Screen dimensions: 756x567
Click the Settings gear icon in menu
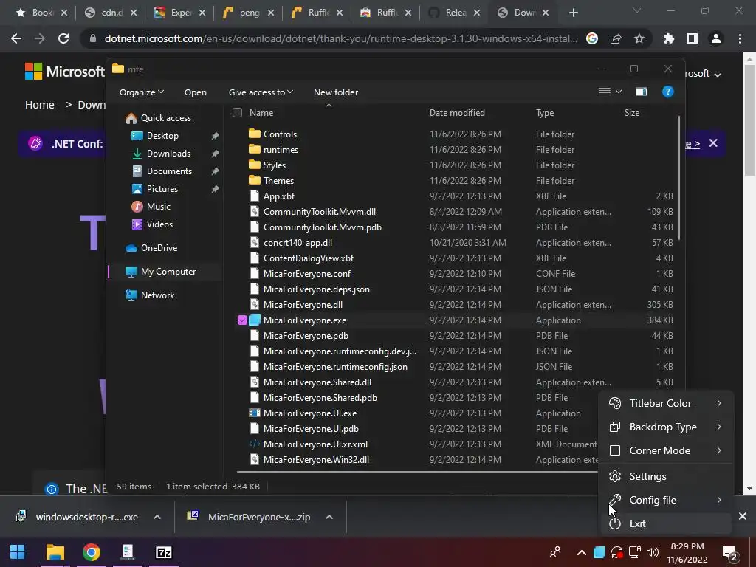615,476
